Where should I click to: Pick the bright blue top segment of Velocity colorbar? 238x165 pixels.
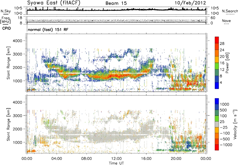point(217,101)
